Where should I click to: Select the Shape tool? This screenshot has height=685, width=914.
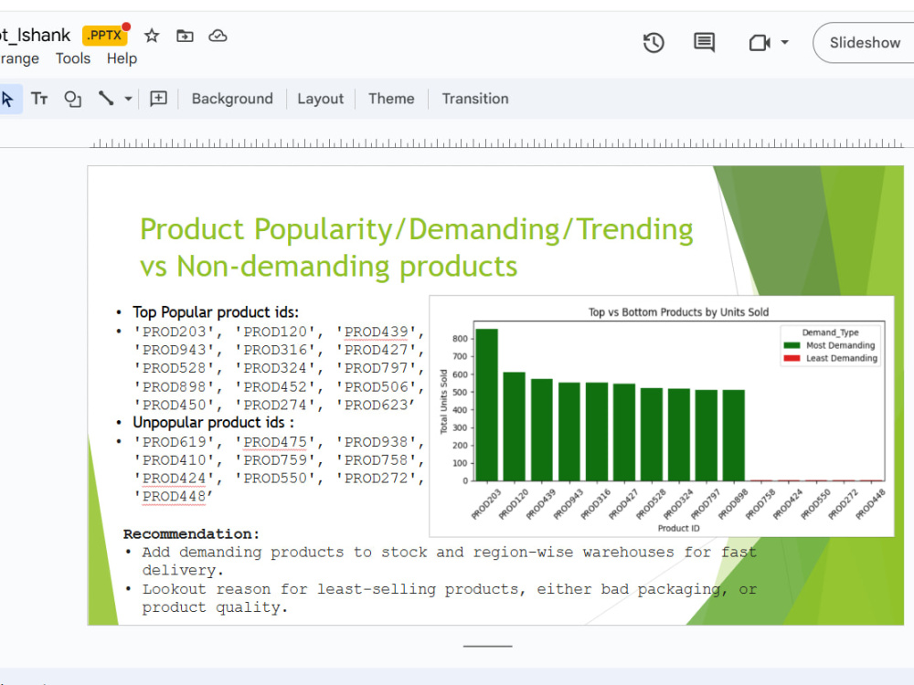[x=73, y=99]
